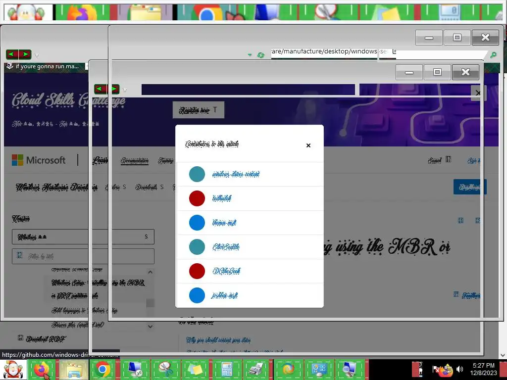Open the Santa Start button on taskbar
The image size is (507, 380).
pyautogui.click(x=13, y=370)
